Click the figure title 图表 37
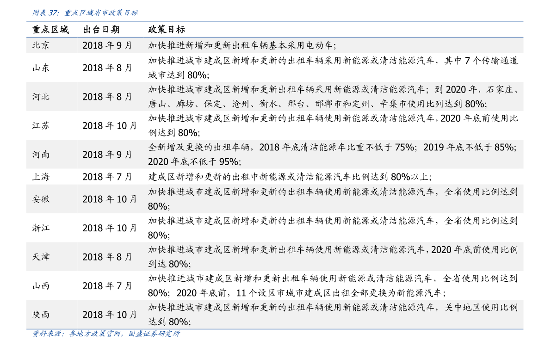The width and height of the screenshot is (551, 347). pos(85,13)
